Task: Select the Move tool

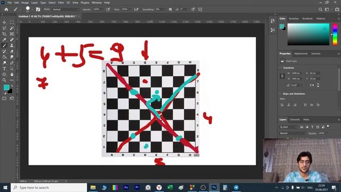Action: pos(4,22)
